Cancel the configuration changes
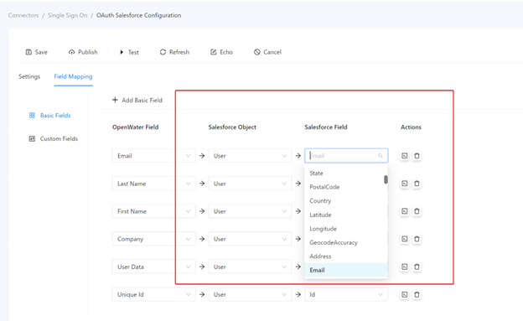This screenshot has width=523, height=321. (x=267, y=52)
